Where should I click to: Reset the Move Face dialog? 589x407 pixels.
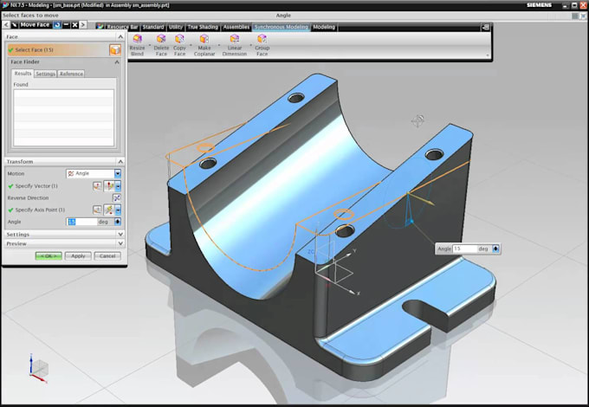[x=56, y=25]
